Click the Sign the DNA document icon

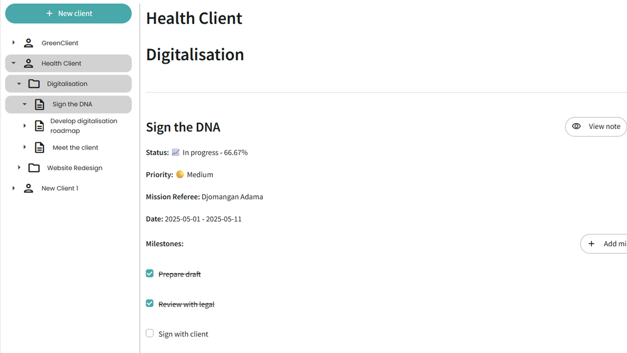coord(40,104)
